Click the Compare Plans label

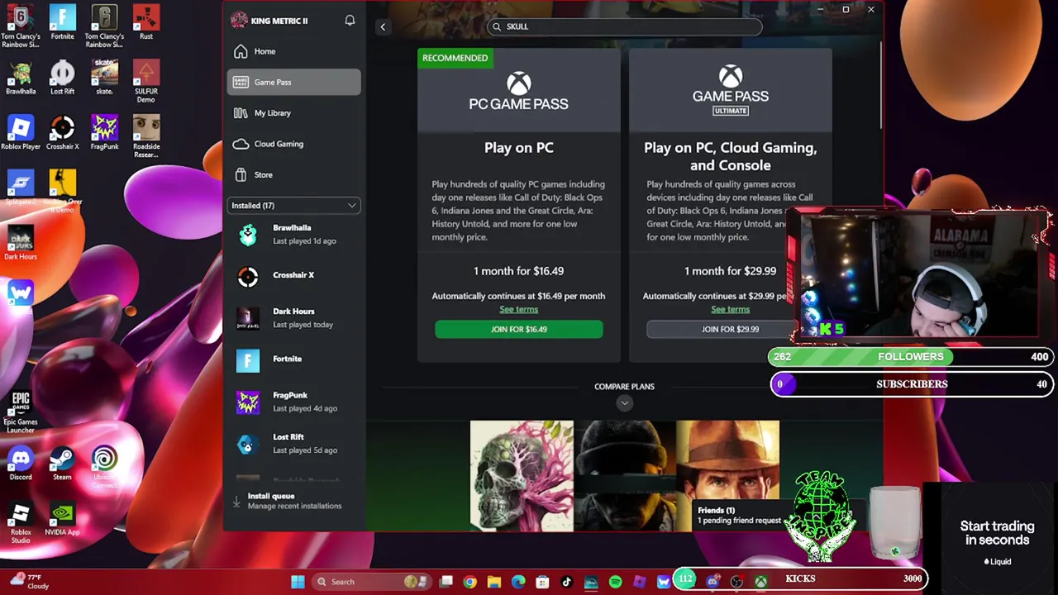pyautogui.click(x=624, y=386)
